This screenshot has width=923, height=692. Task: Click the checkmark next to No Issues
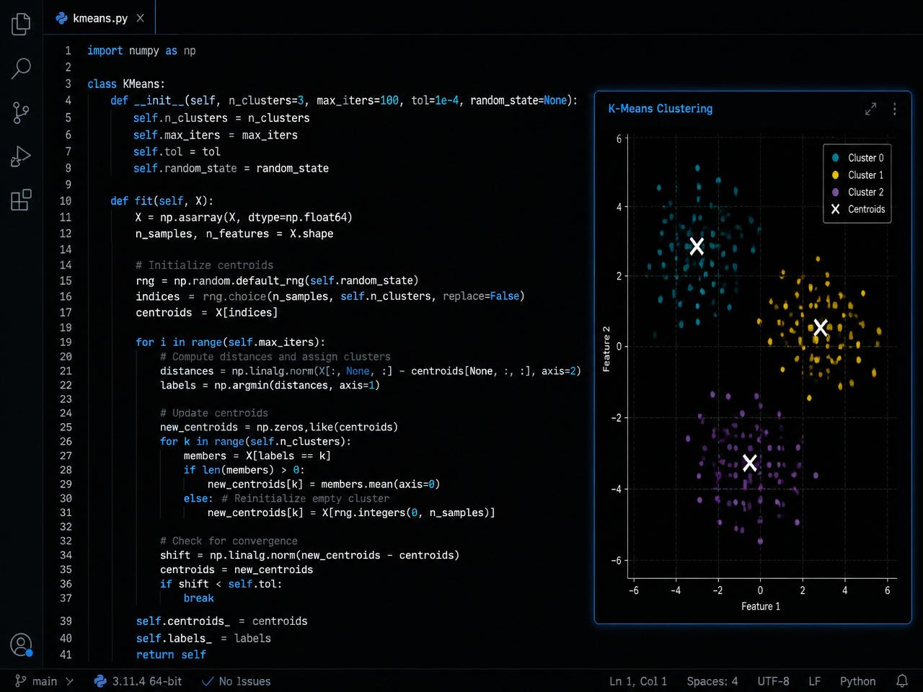208,681
